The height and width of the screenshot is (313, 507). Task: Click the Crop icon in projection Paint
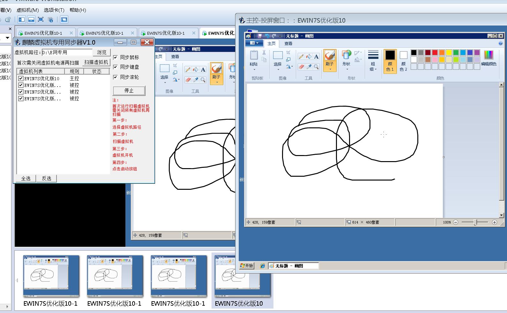point(288,52)
